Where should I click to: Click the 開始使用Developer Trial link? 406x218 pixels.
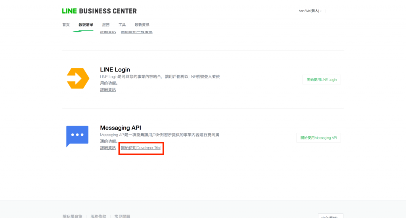(x=141, y=148)
